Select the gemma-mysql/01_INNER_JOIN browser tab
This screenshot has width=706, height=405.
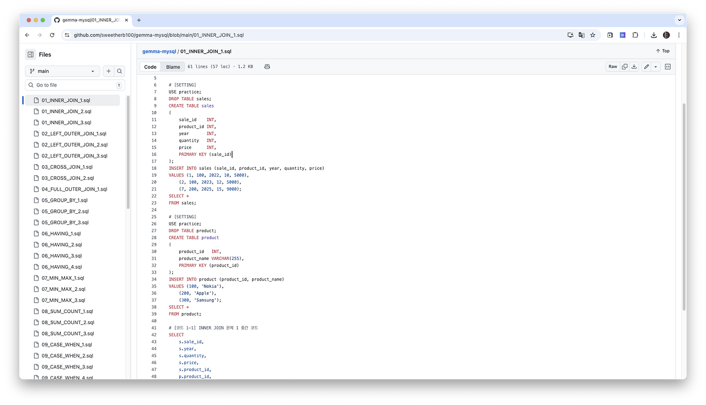click(x=91, y=20)
